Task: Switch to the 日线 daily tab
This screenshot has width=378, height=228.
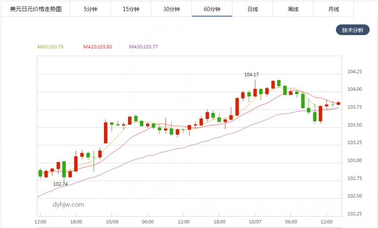Action: click(x=252, y=9)
